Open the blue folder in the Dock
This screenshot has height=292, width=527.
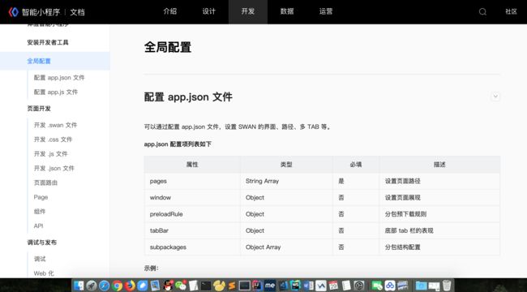[x=421, y=286]
